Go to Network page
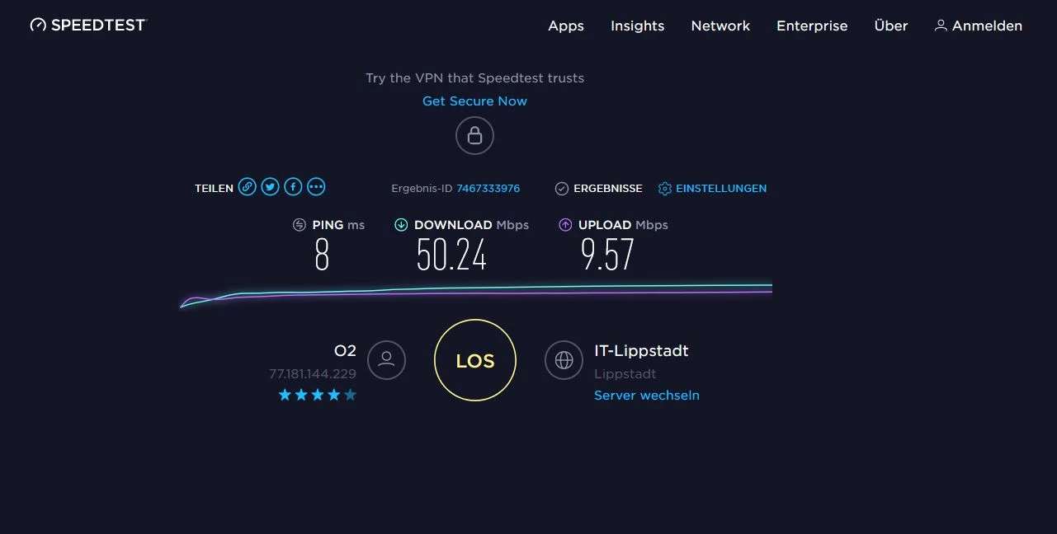The width and height of the screenshot is (1057, 534). point(720,26)
